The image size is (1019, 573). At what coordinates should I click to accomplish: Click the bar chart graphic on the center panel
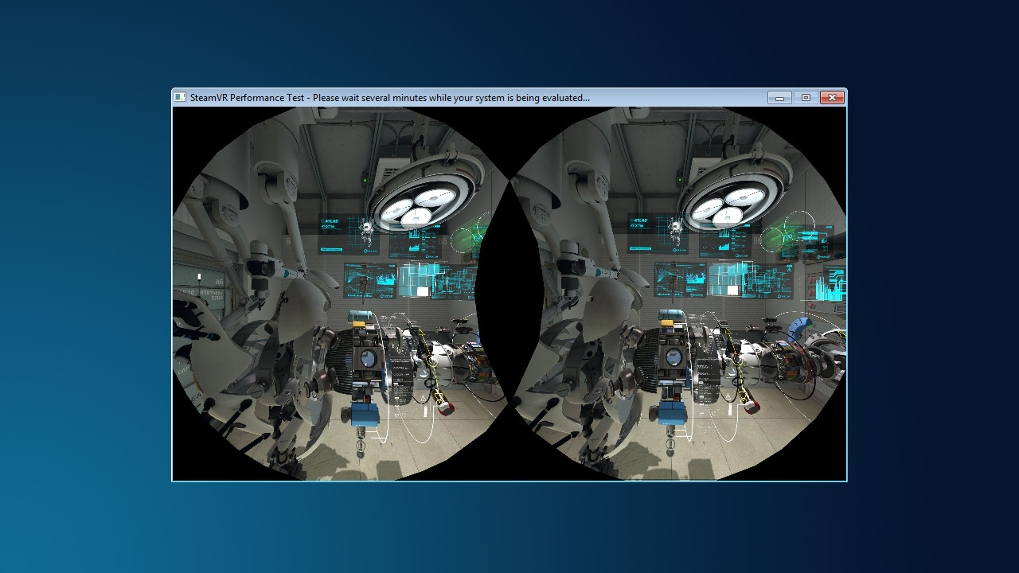pos(413,233)
